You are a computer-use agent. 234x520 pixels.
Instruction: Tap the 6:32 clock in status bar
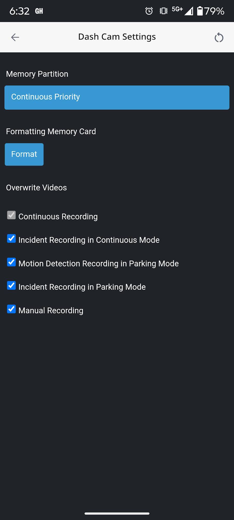[x=19, y=11]
